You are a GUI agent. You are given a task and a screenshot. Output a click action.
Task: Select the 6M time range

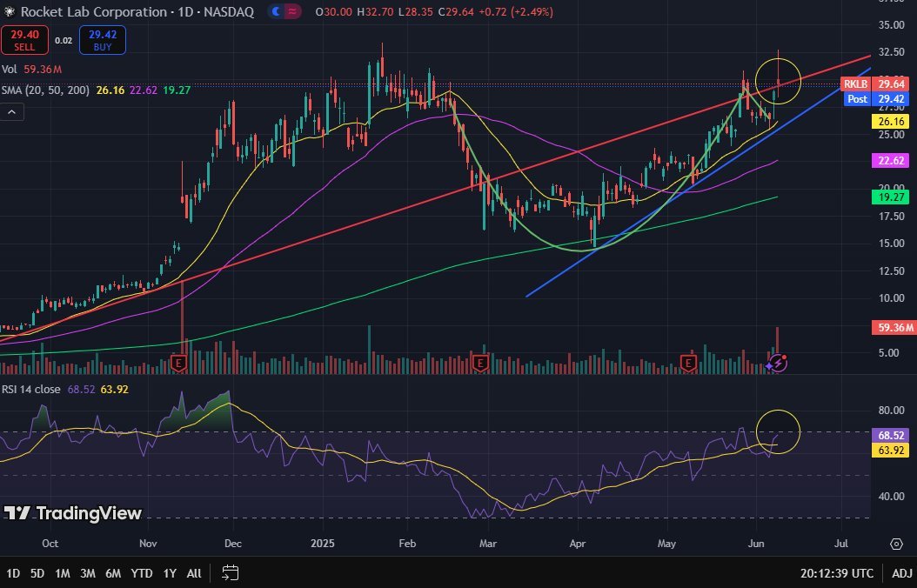tap(113, 573)
